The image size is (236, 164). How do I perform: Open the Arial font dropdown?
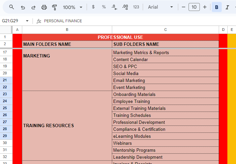pos(160,7)
